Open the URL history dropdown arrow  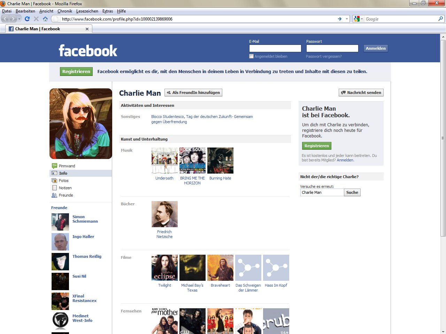pos(347,19)
